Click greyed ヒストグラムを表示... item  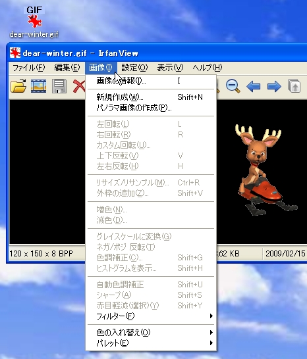[x=151, y=268]
